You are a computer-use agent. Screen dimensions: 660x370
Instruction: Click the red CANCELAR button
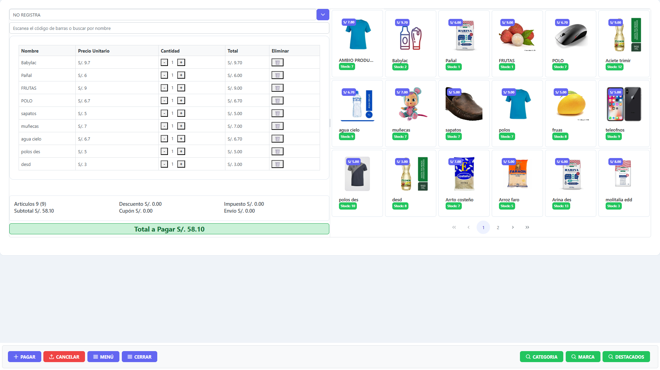64,357
